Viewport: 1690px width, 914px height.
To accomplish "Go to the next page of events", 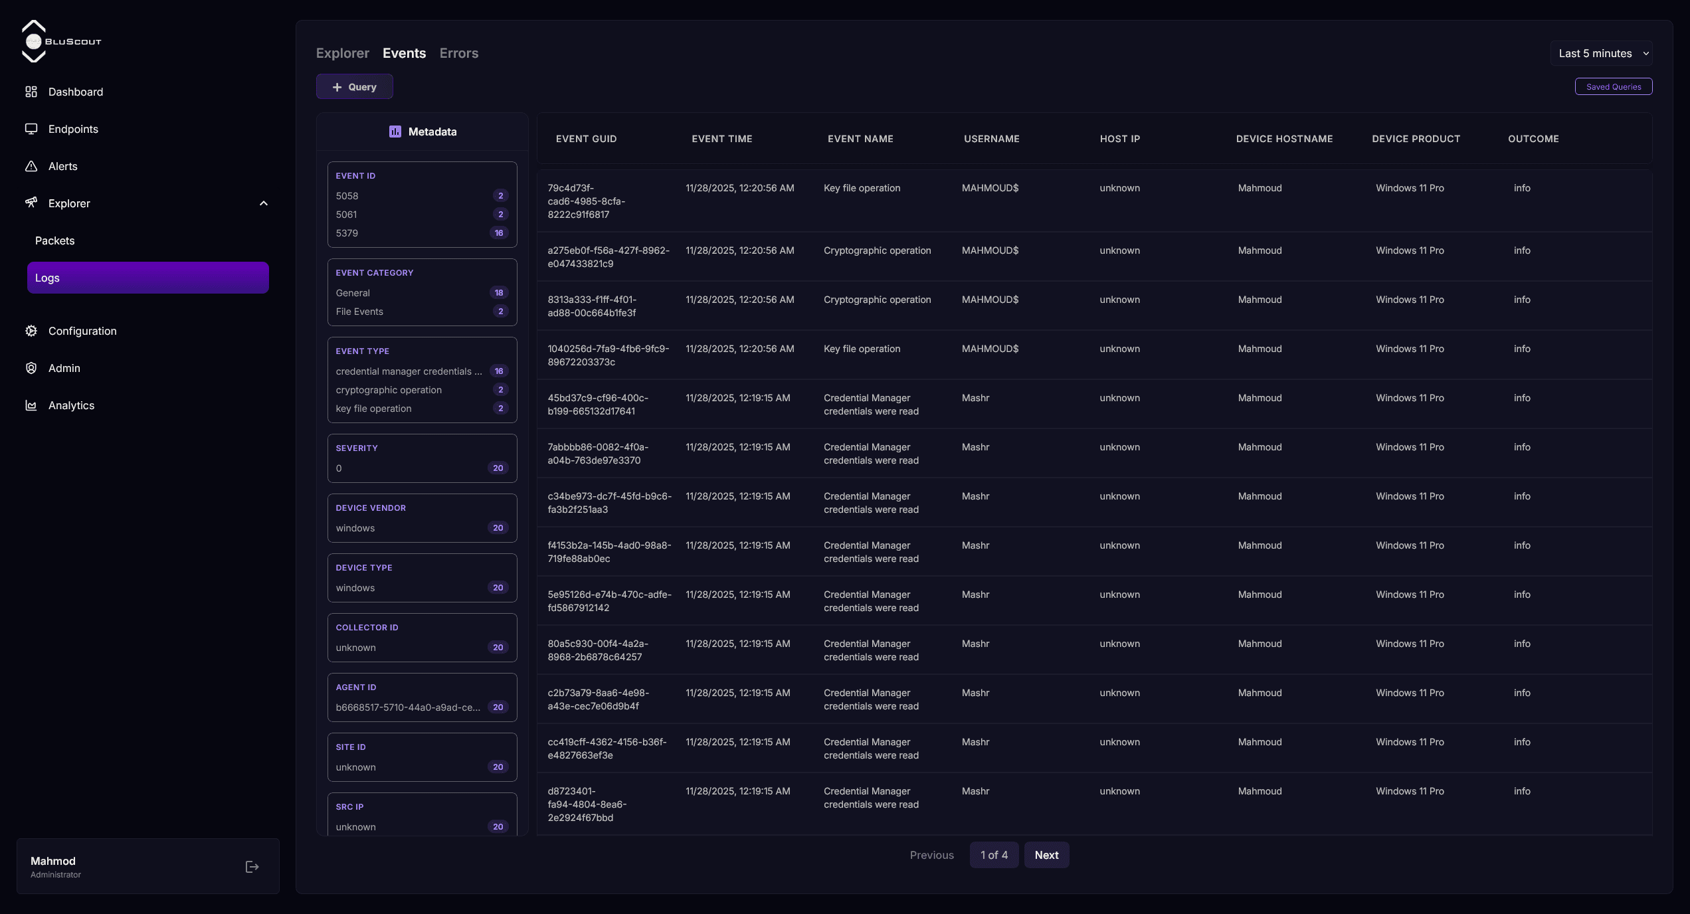I will click(1046, 855).
